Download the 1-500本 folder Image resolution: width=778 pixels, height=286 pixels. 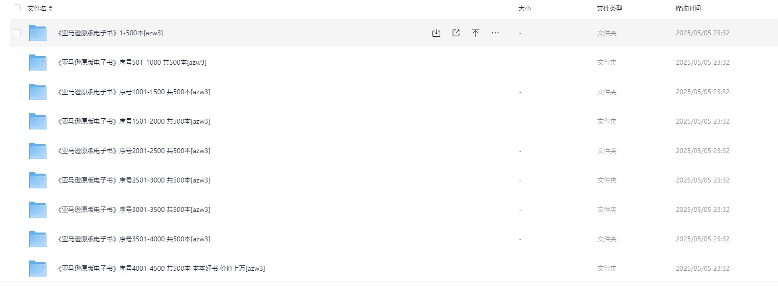click(436, 33)
